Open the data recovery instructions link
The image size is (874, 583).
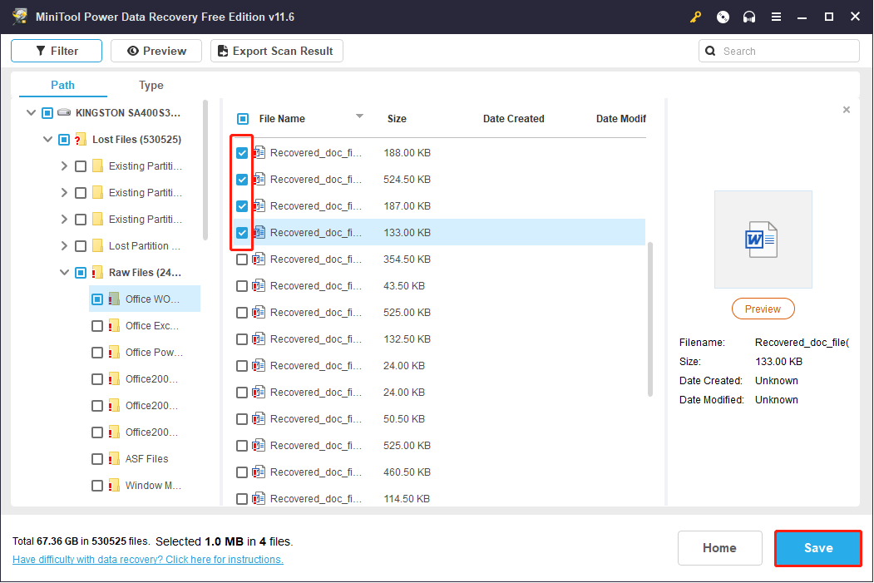coord(148,560)
